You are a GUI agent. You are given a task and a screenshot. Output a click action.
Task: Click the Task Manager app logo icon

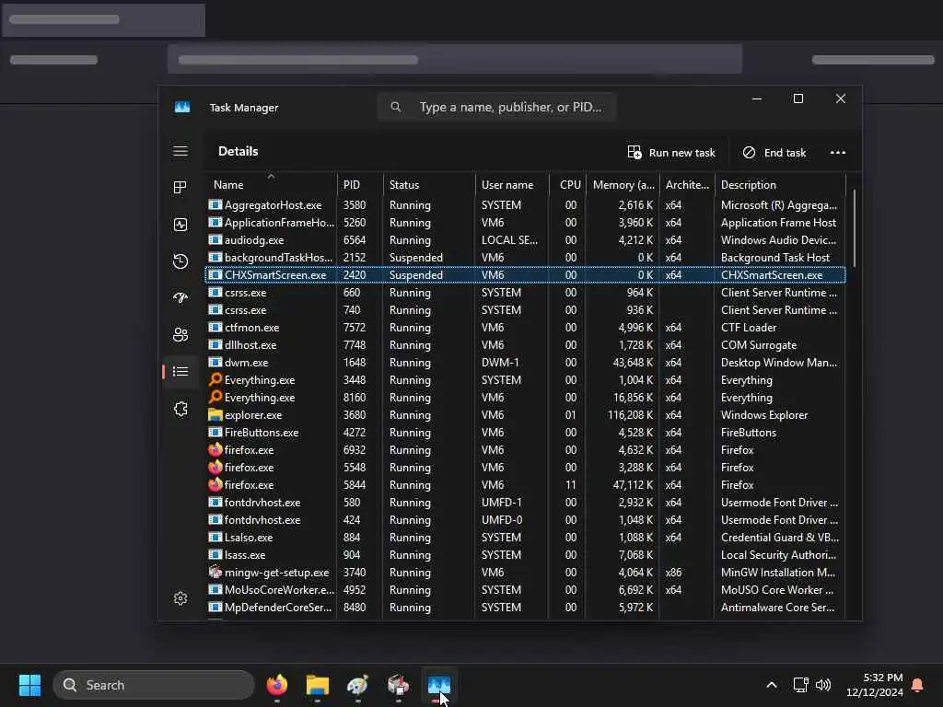182,107
